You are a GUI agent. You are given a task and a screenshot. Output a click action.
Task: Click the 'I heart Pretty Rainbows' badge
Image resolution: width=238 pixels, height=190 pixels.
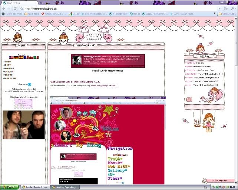tap(24, 104)
